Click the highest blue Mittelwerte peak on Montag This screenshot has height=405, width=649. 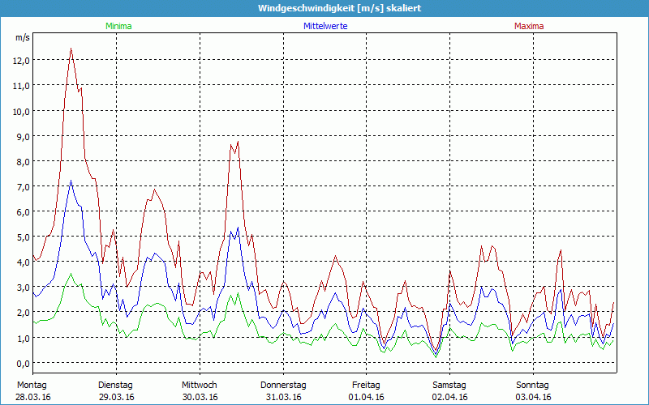[x=71, y=181]
